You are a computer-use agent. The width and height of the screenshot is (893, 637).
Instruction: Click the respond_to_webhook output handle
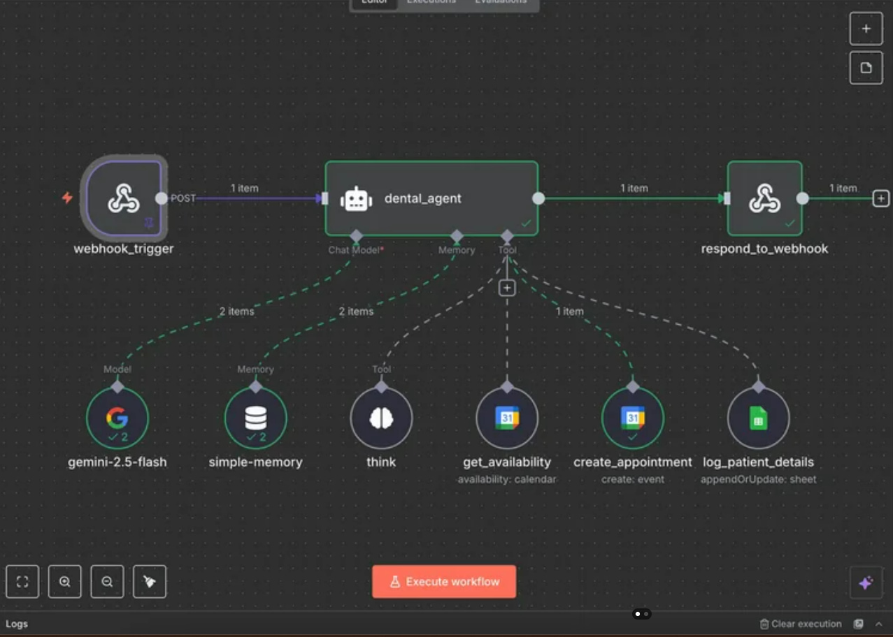(803, 198)
